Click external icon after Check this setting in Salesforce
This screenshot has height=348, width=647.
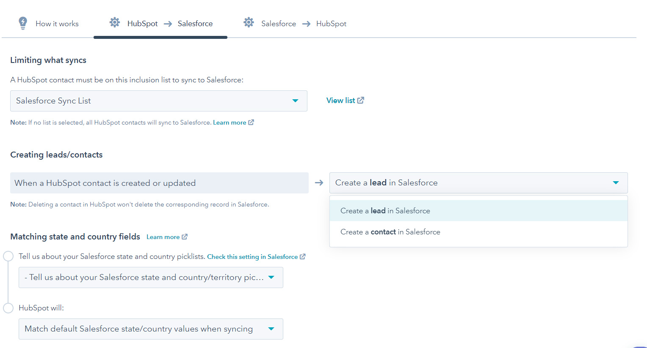[x=303, y=256]
